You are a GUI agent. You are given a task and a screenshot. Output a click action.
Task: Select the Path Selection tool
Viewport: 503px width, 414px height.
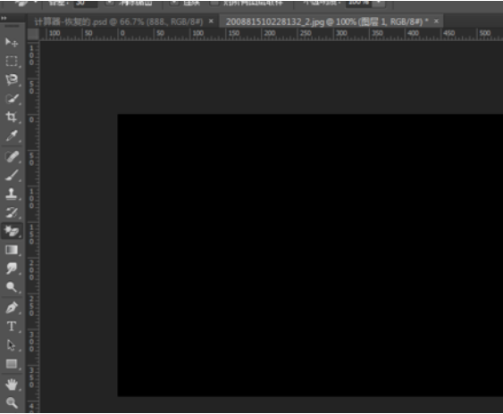pyautogui.click(x=12, y=345)
